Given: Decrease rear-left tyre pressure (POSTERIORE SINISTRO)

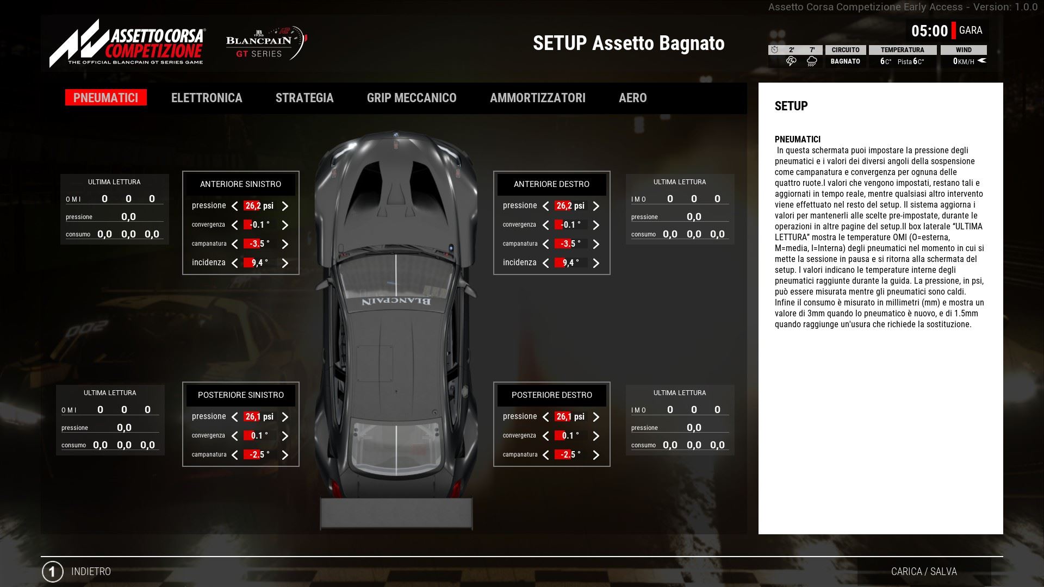Looking at the screenshot, I should [235, 417].
